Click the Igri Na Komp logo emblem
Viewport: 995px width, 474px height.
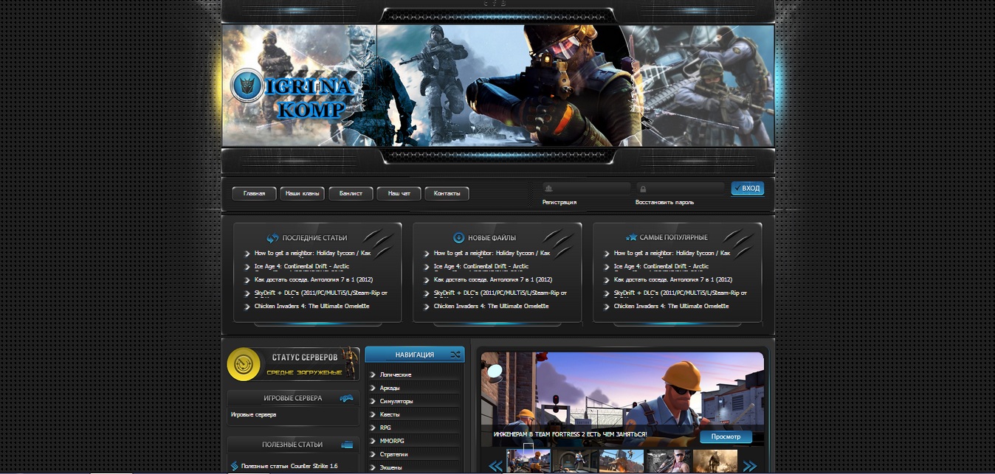coord(247,86)
